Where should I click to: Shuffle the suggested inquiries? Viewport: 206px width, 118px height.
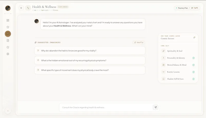coord(139,42)
